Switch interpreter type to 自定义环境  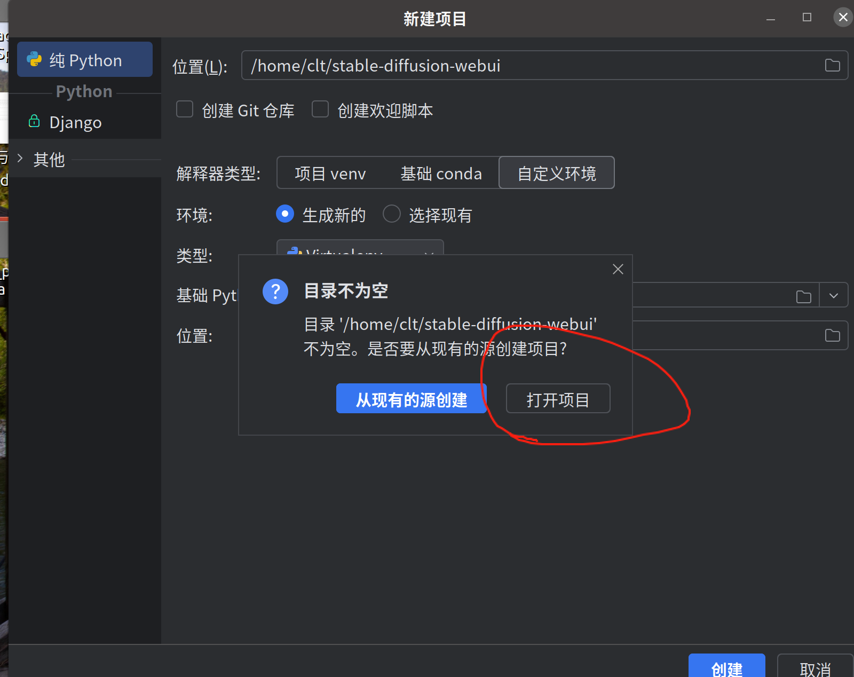click(x=557, y=172)
